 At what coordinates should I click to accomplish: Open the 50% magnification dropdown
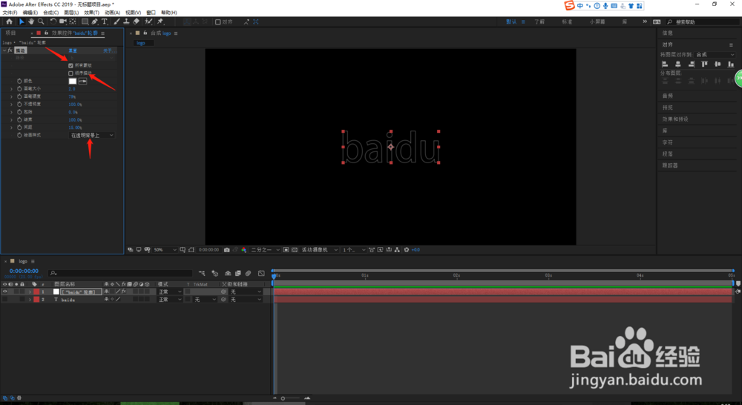coord(164,250)
